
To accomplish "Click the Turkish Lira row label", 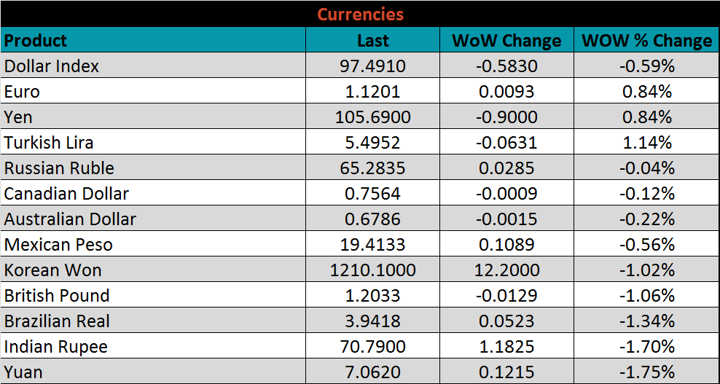I will 49,143.
